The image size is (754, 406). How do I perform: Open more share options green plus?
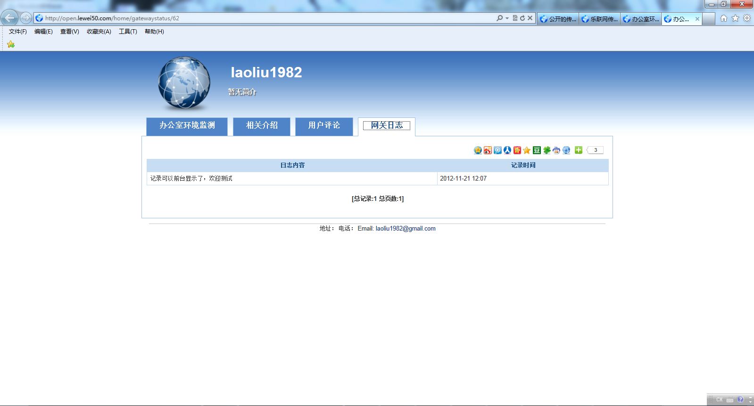coord(579,150)
